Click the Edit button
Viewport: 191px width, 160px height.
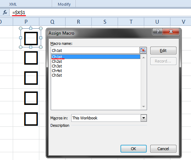point(163,51)
